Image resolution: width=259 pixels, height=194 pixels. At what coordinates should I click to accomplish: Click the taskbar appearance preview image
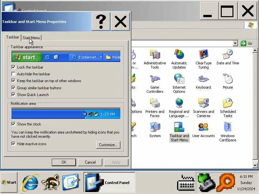tap(66, 57)
